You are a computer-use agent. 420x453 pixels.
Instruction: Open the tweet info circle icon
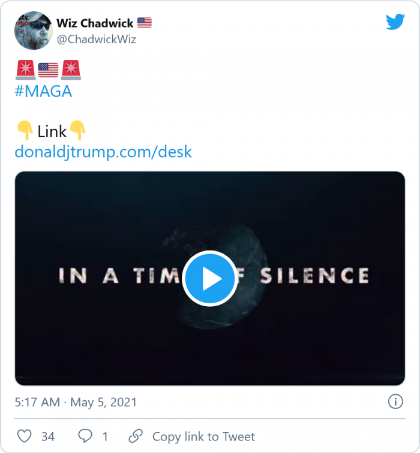(395, 401)
